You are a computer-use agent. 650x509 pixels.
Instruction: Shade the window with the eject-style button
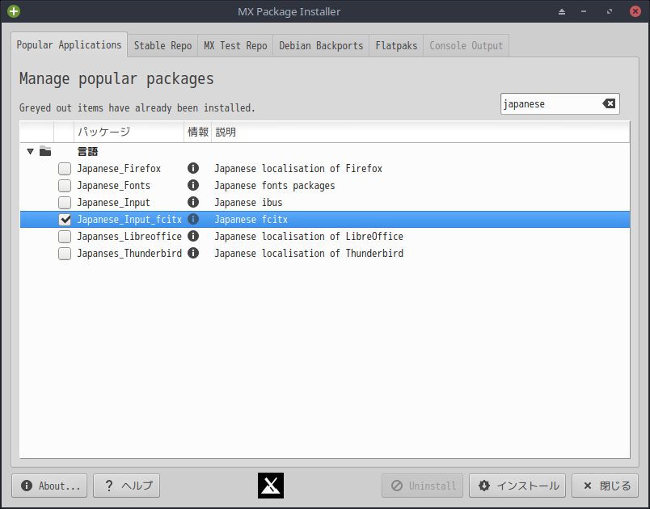562,11
